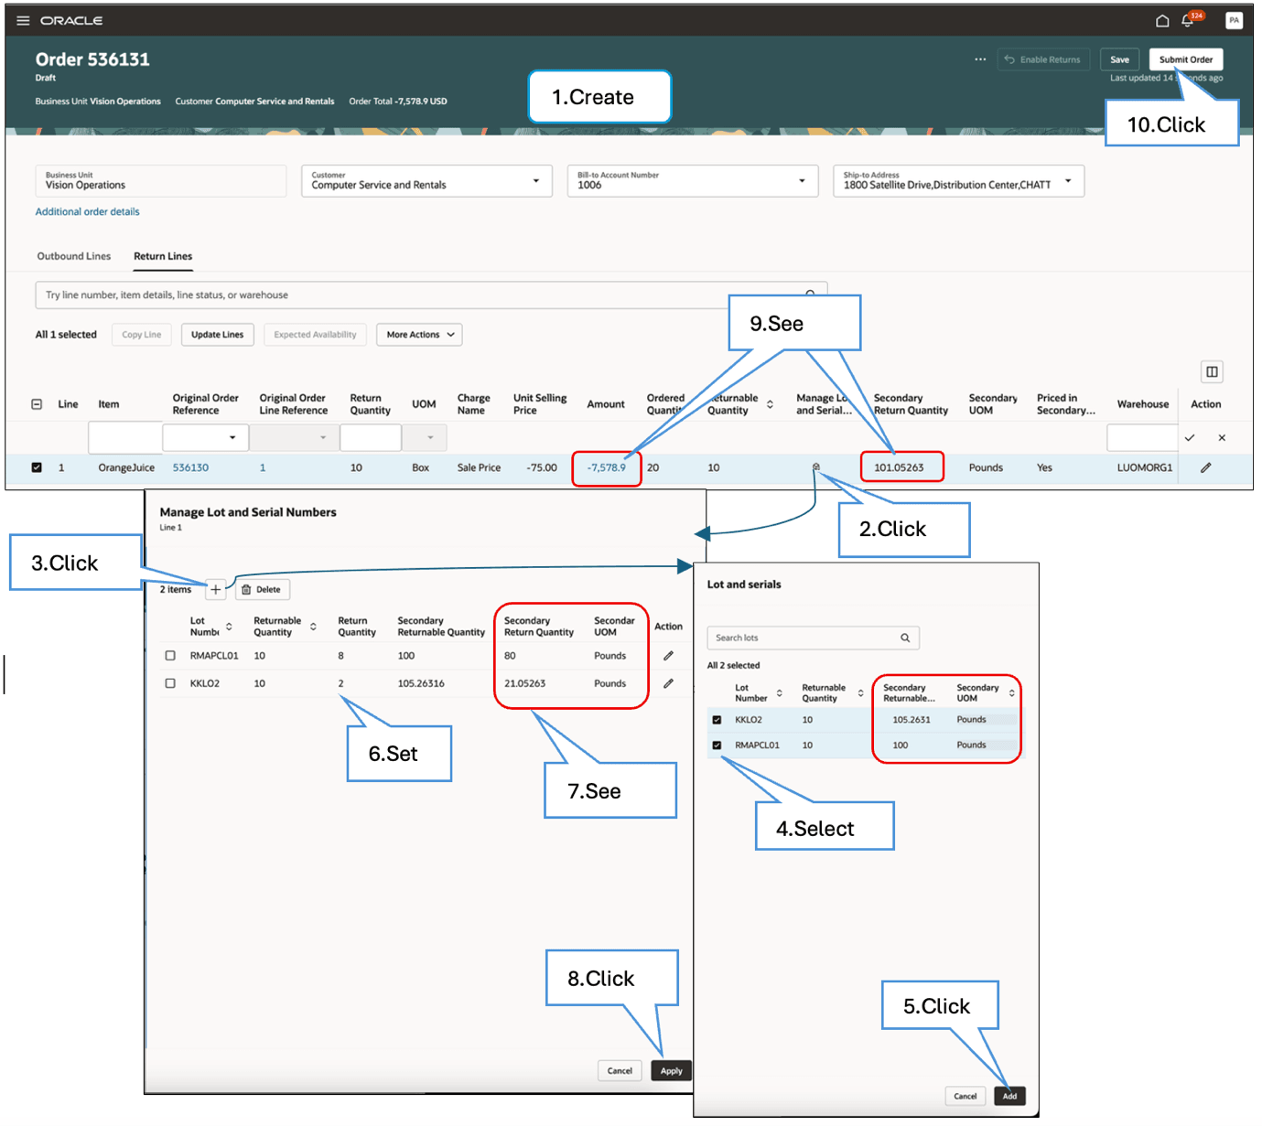The image size is (1262, 1126).
Task: Click the column layout settings icon
Action: point(1212,371)
